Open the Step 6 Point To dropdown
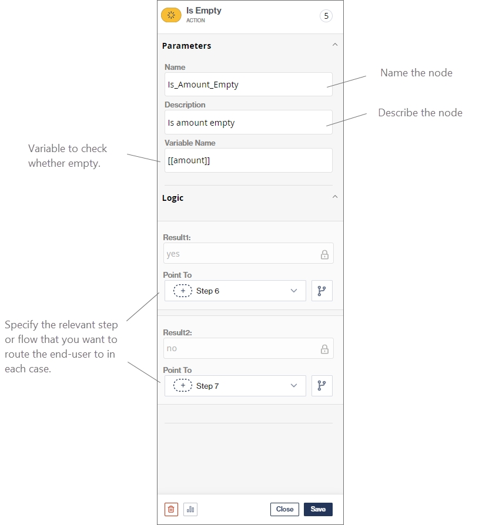The width and height of the screenshot is (479, 525). pos(235,291)
